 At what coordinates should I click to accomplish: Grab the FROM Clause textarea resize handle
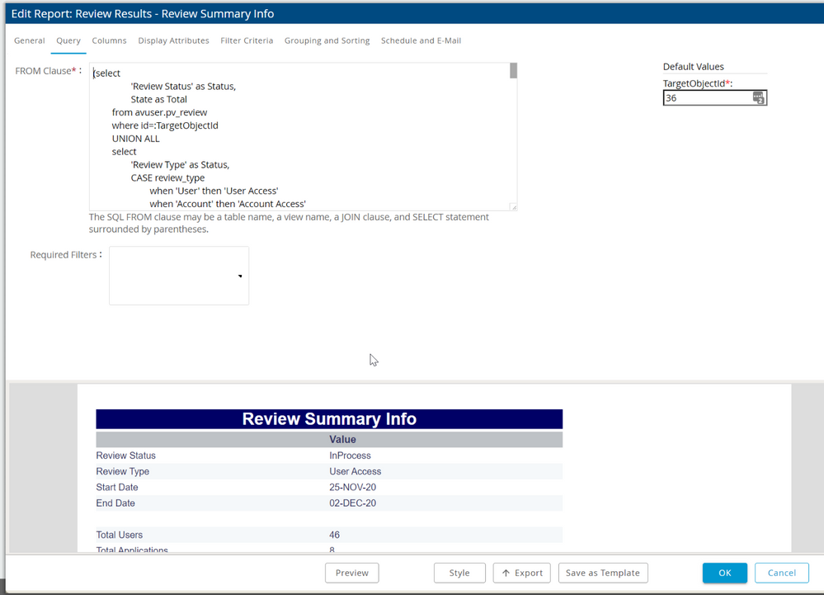click(x=513, y=206)
